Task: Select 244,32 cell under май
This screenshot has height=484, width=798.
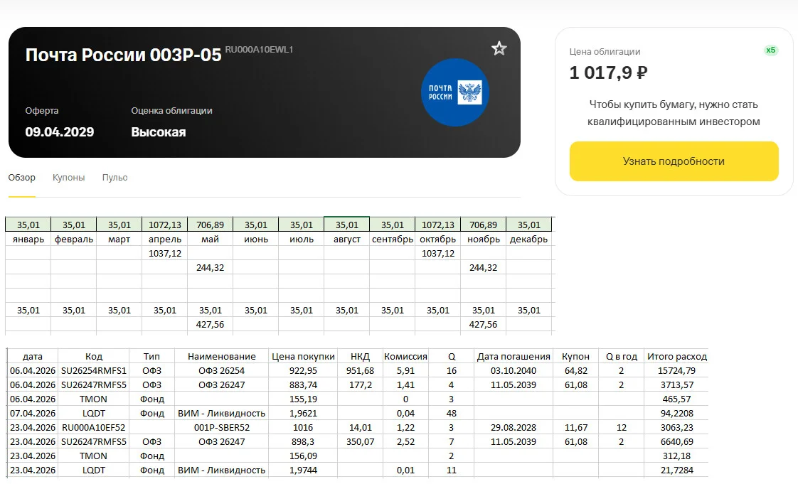Action: (211, 267)
